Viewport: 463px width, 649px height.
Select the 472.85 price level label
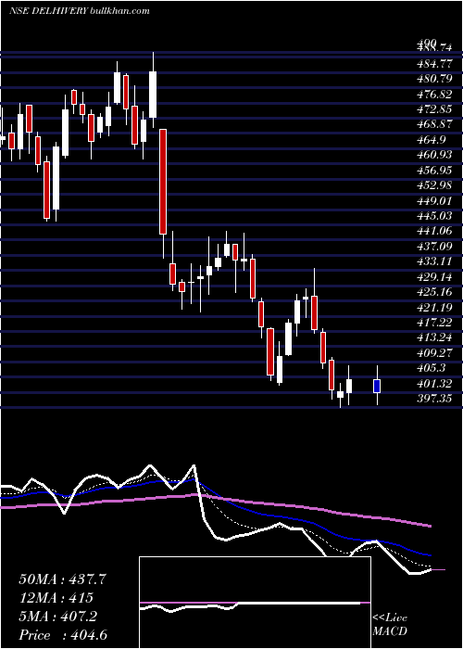[x=434, y=110]
